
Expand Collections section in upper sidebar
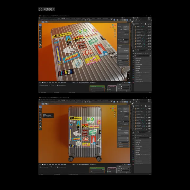[x=123, y=63]
